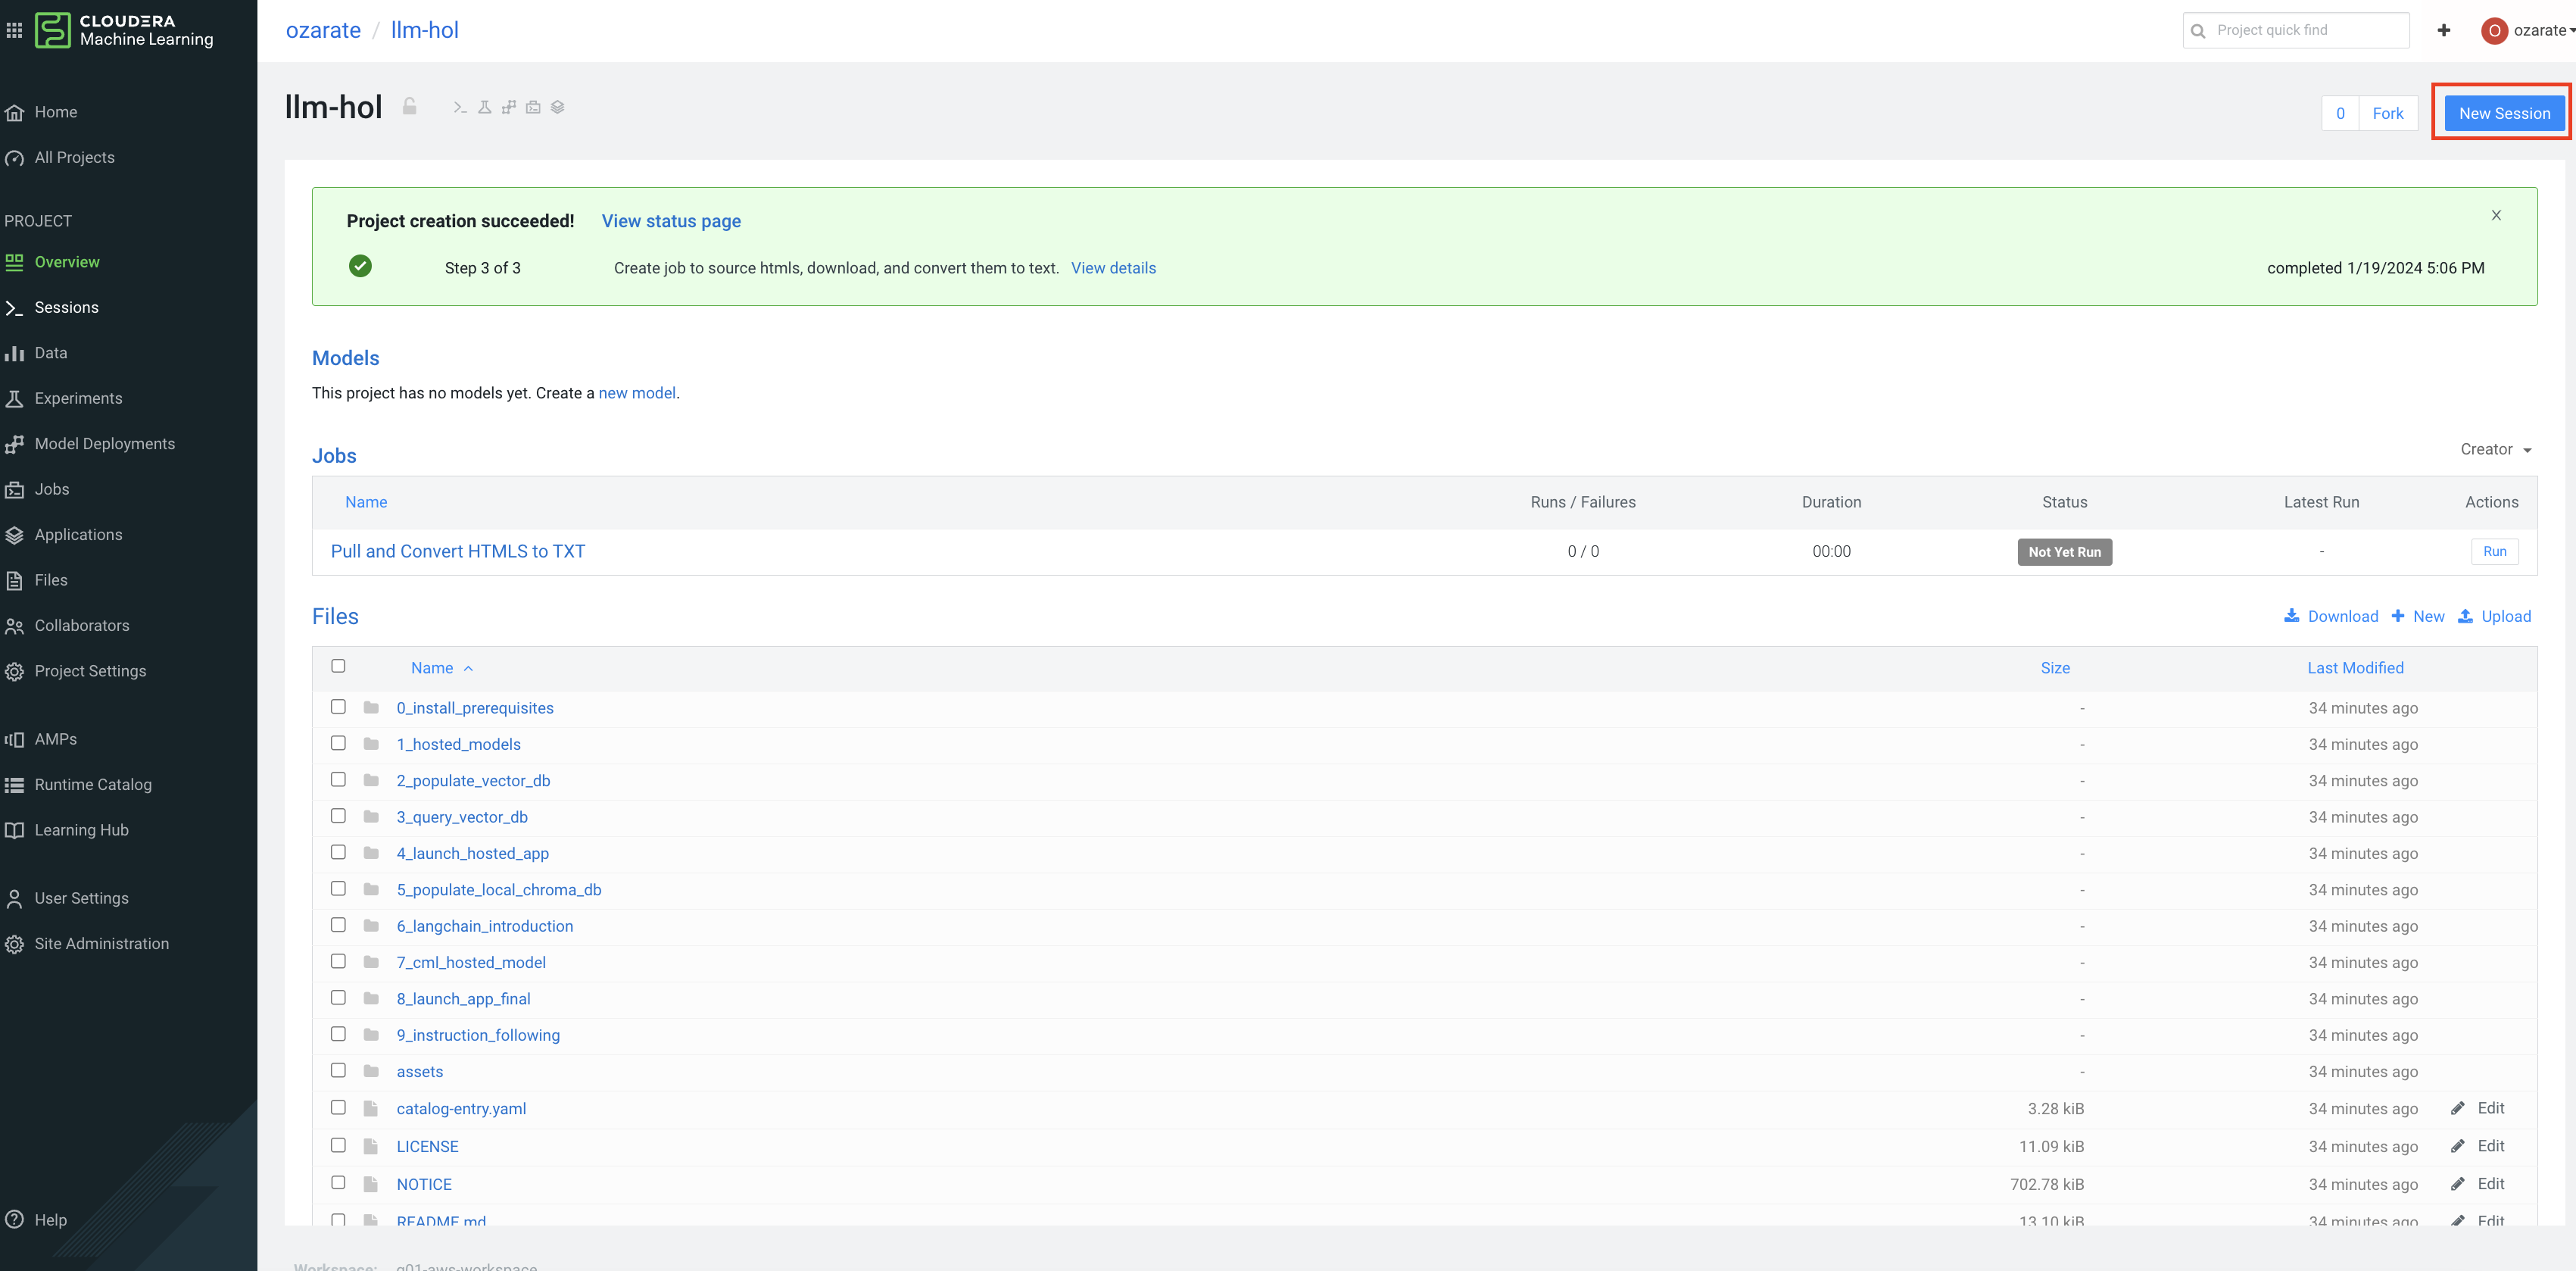This screenshot has width=2576, height=1271.
Task: Click the model deployments icon beside project title
Action: pyautogui.click(x=509, y=107)
